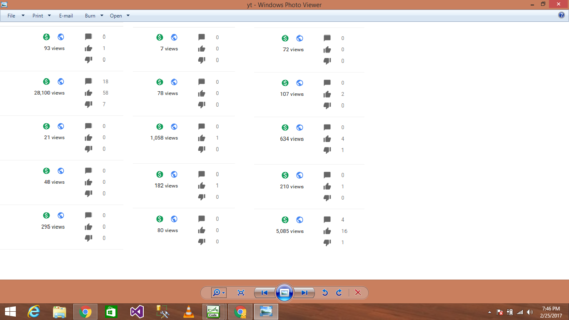
Task: Open the Windows Start menu
Action: 10,311
